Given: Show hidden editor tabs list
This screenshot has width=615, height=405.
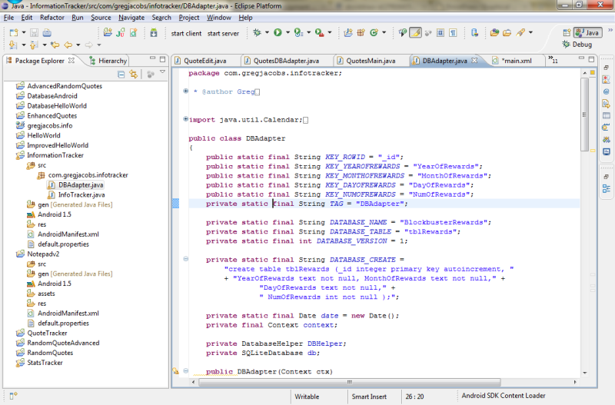Looking at the screenshot, I should (553, 61).
